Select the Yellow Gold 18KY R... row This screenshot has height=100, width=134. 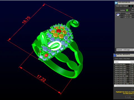point(124,72)
